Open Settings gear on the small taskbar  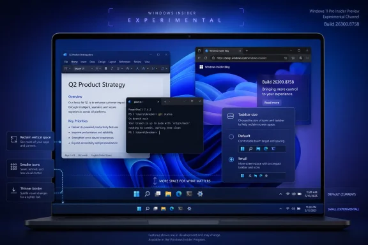coord(189,209)
